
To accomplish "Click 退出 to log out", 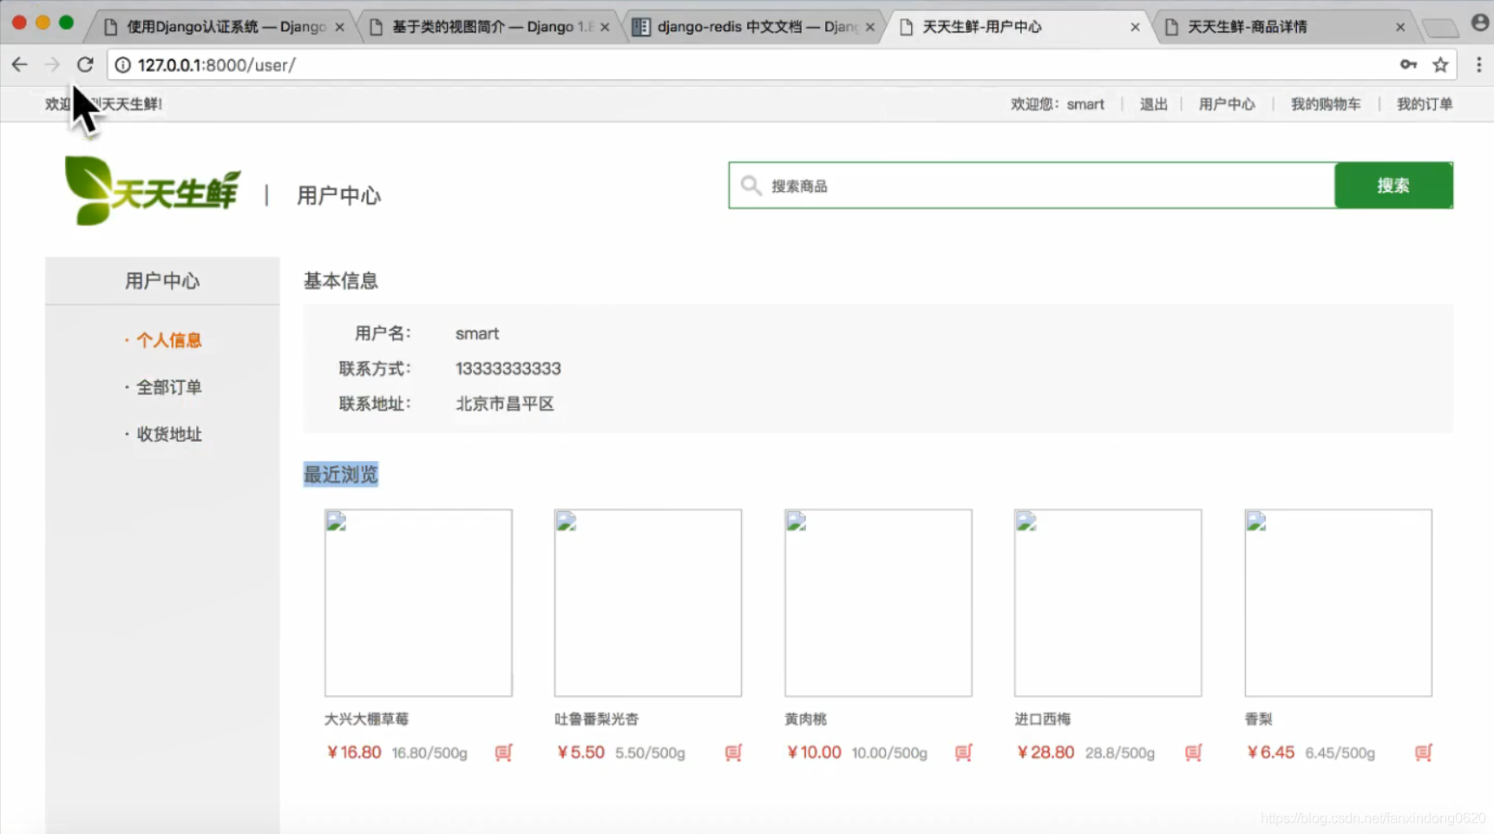I will click(1153, 103).
